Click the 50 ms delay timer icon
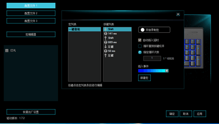 [106, 51]
